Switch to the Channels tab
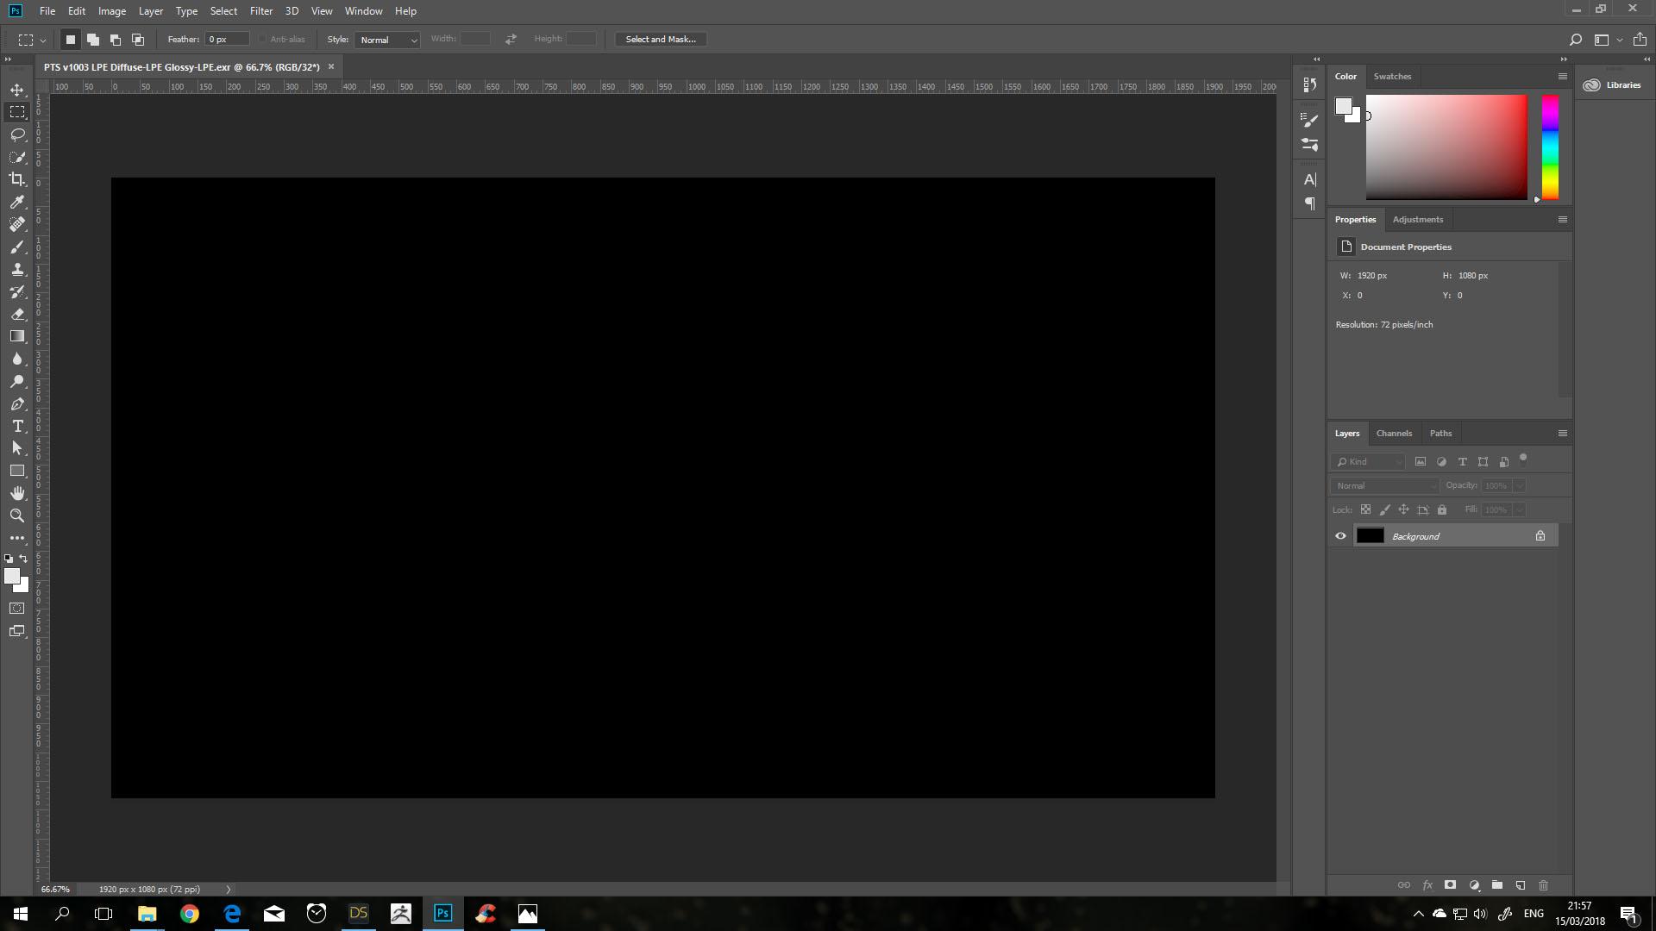Screen dimensions: 1656x931 coord(1394,434)
